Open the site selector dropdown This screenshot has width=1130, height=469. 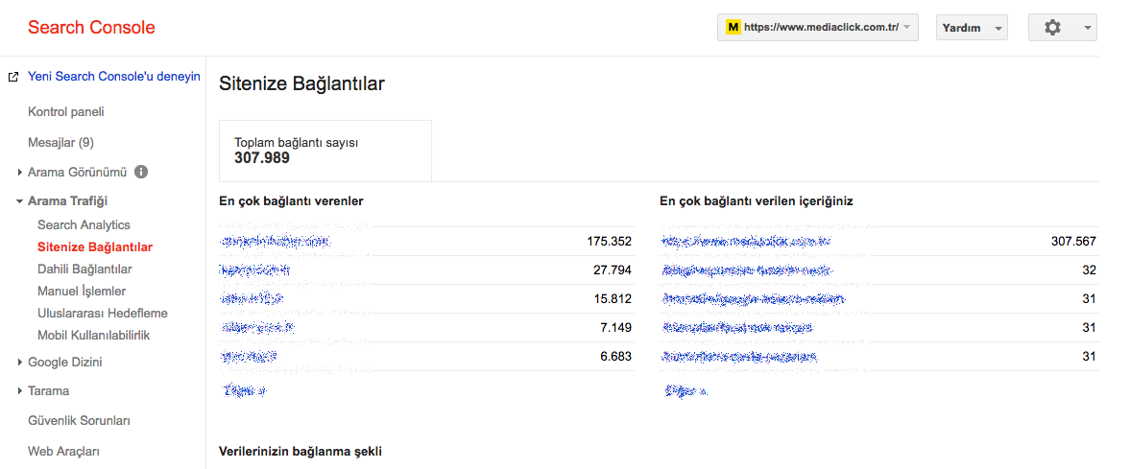(x=817, y=28)
